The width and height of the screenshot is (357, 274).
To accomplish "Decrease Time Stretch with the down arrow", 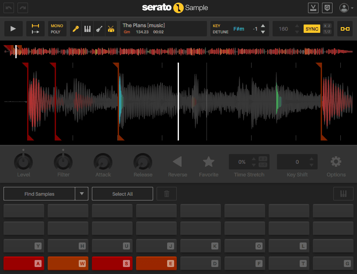I will [x=254, y=165].
